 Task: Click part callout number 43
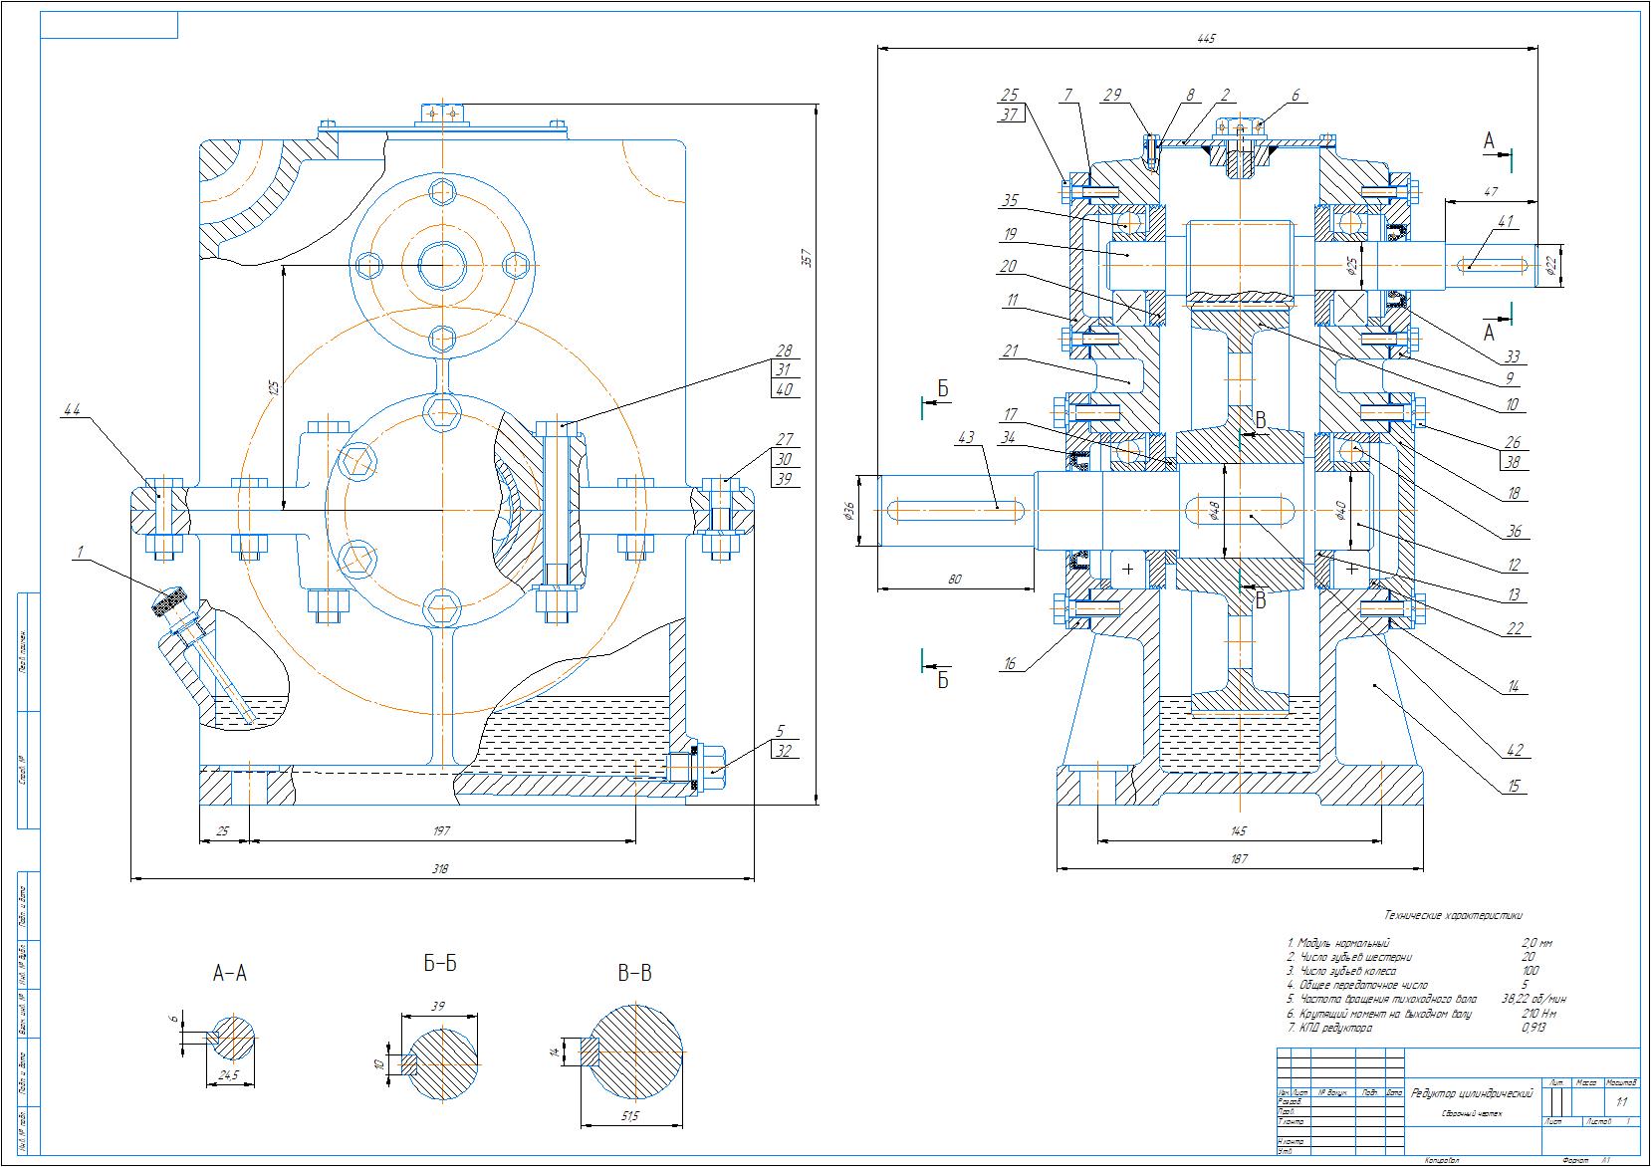tap(965, 438)
